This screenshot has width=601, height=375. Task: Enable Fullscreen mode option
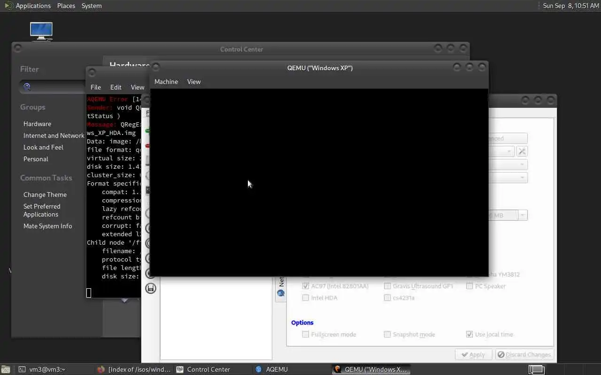[x=306, y=334]
